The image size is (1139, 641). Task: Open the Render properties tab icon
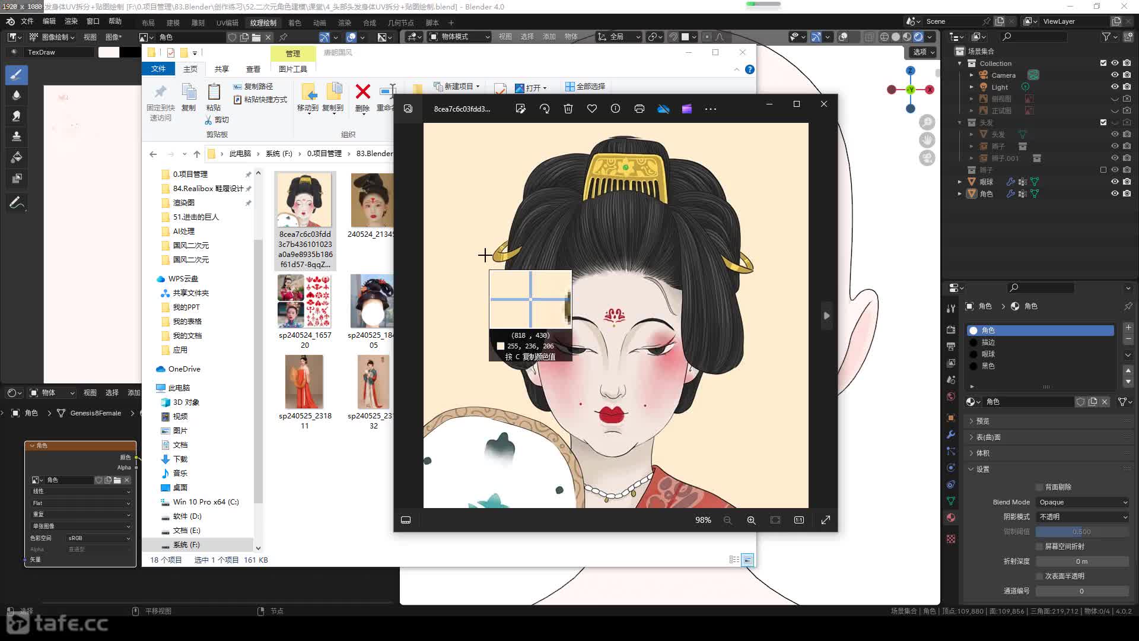(x=951, y=330)
